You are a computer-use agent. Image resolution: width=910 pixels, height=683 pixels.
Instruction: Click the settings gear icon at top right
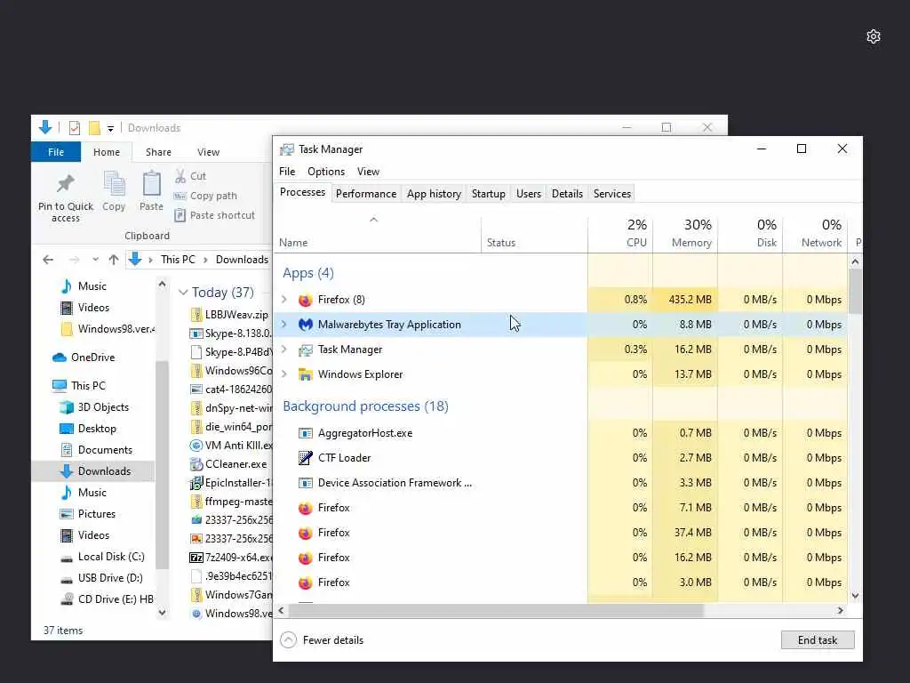click(873, 36)
